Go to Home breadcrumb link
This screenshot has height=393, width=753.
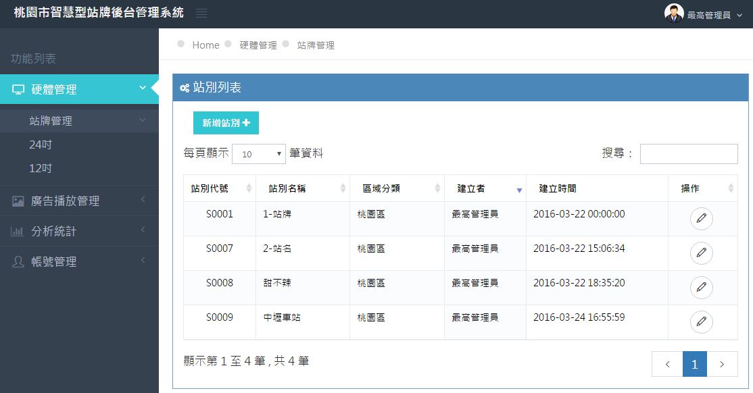[205, 45]
